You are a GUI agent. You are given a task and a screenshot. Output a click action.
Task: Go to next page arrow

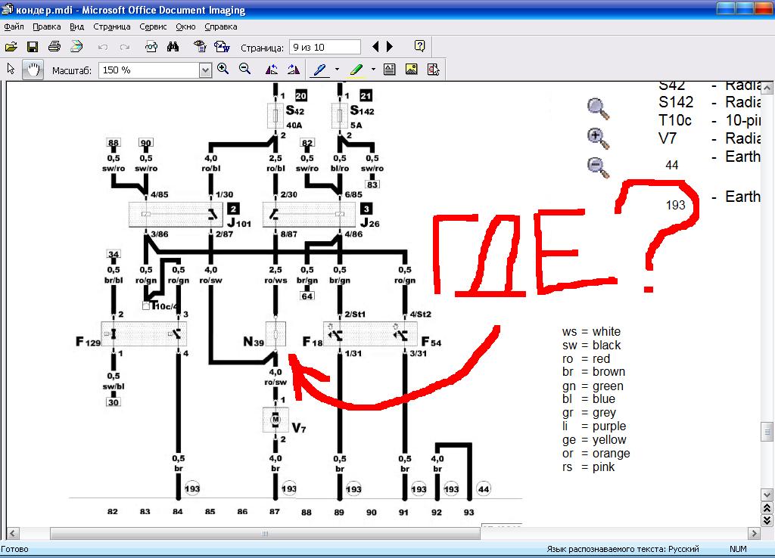[390, 47]
